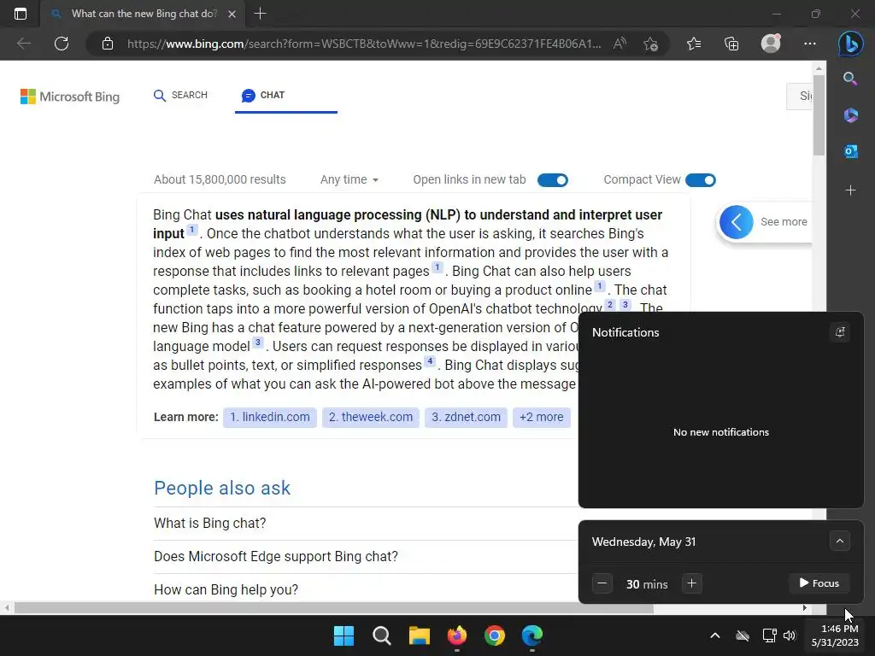The width and height of the screenshot is (875, 656).
Task: Click the See more arrow button
Action: (x=736, y=222)
